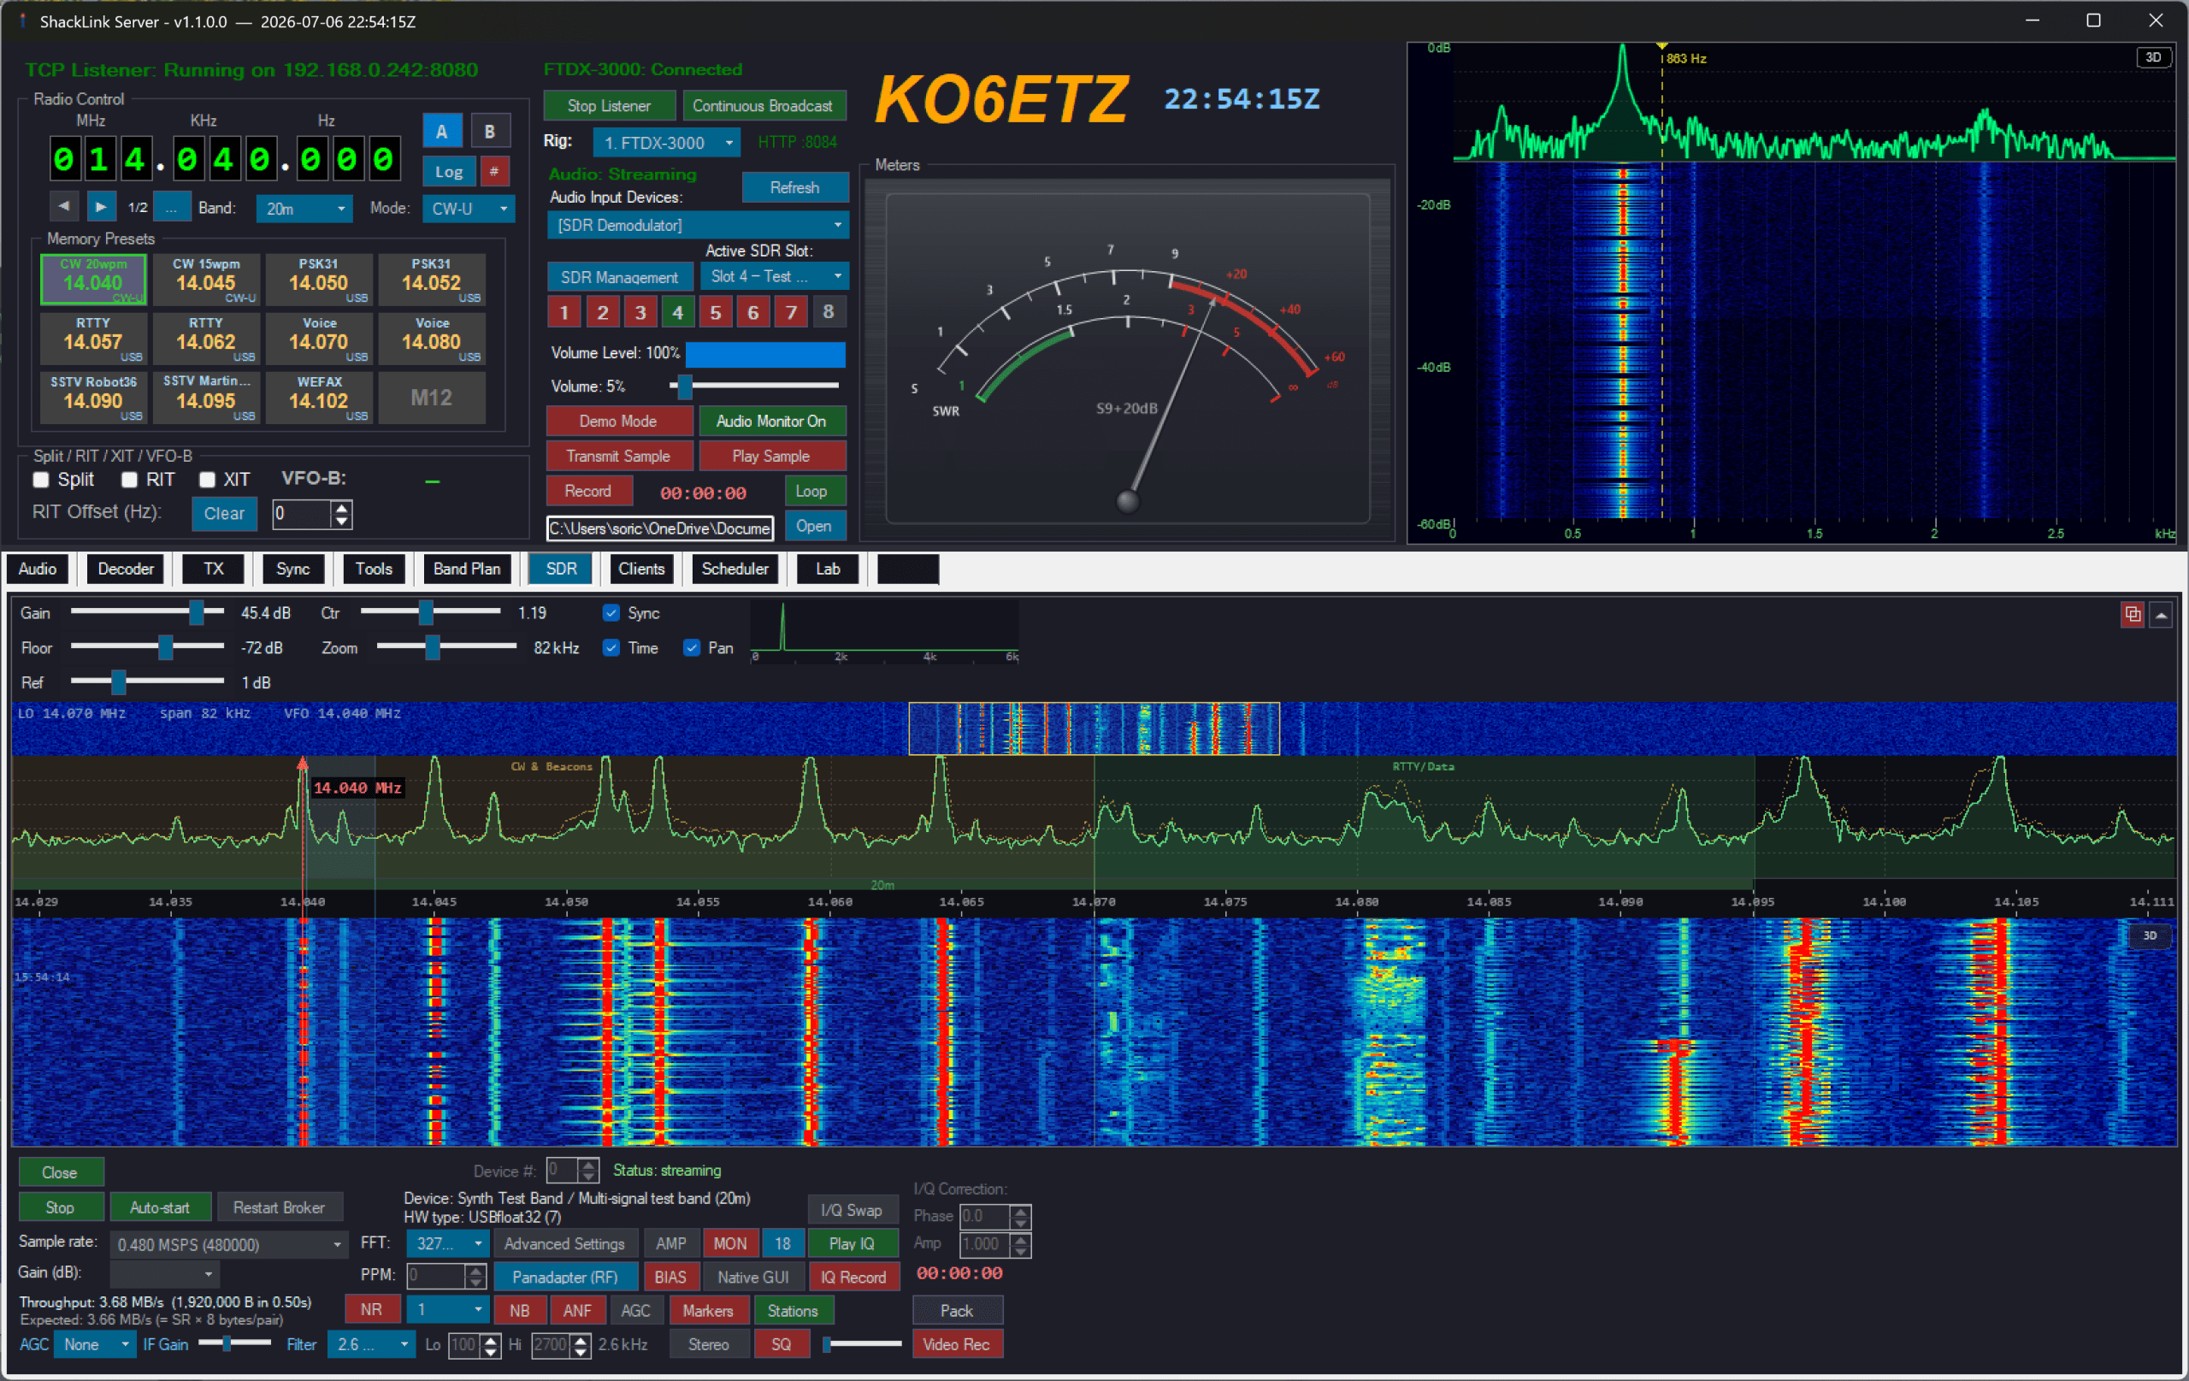Select VFO A button
Image resolution: width=2189 pixels, height=1381 pixels.
click(442, 131)
